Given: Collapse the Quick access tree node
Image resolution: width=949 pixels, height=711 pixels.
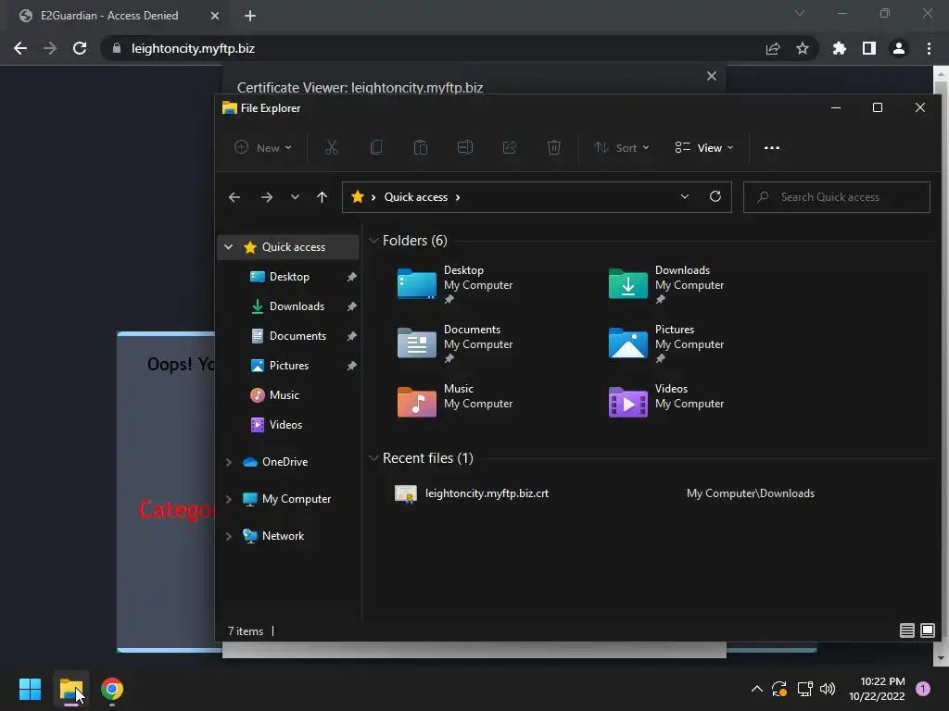Looking at the screenshot, I should [x=228, y=246].
